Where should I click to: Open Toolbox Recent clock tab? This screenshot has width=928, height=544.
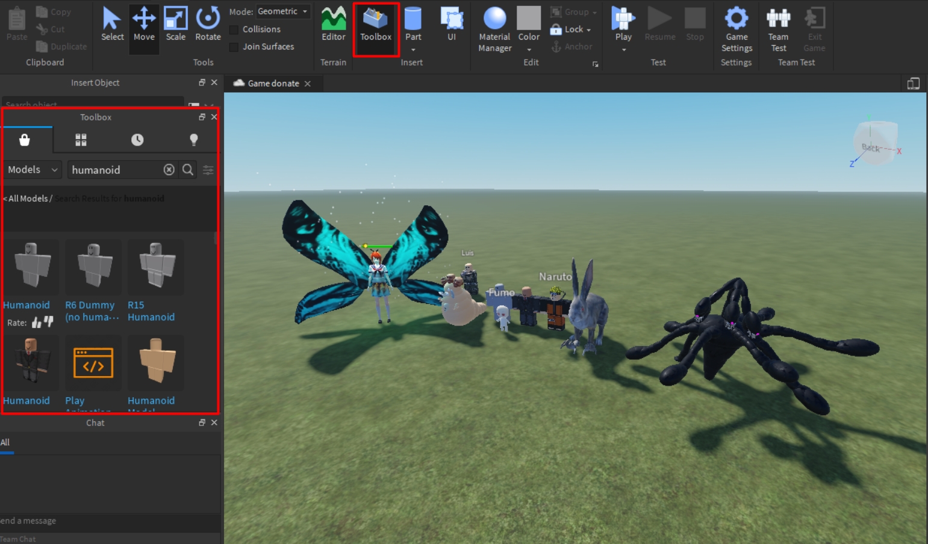[x=137, y=140]
